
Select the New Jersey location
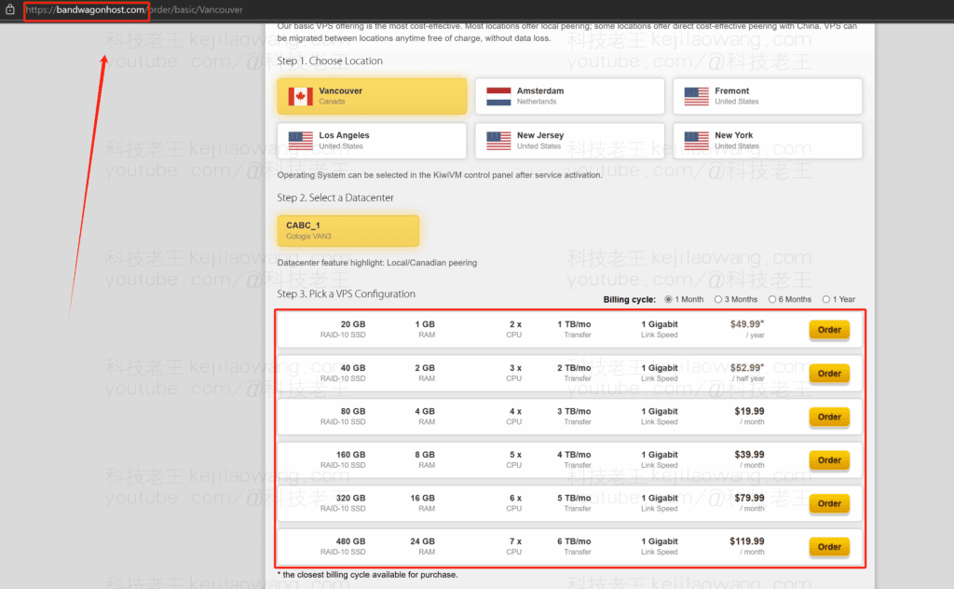[x=569, y=141]
